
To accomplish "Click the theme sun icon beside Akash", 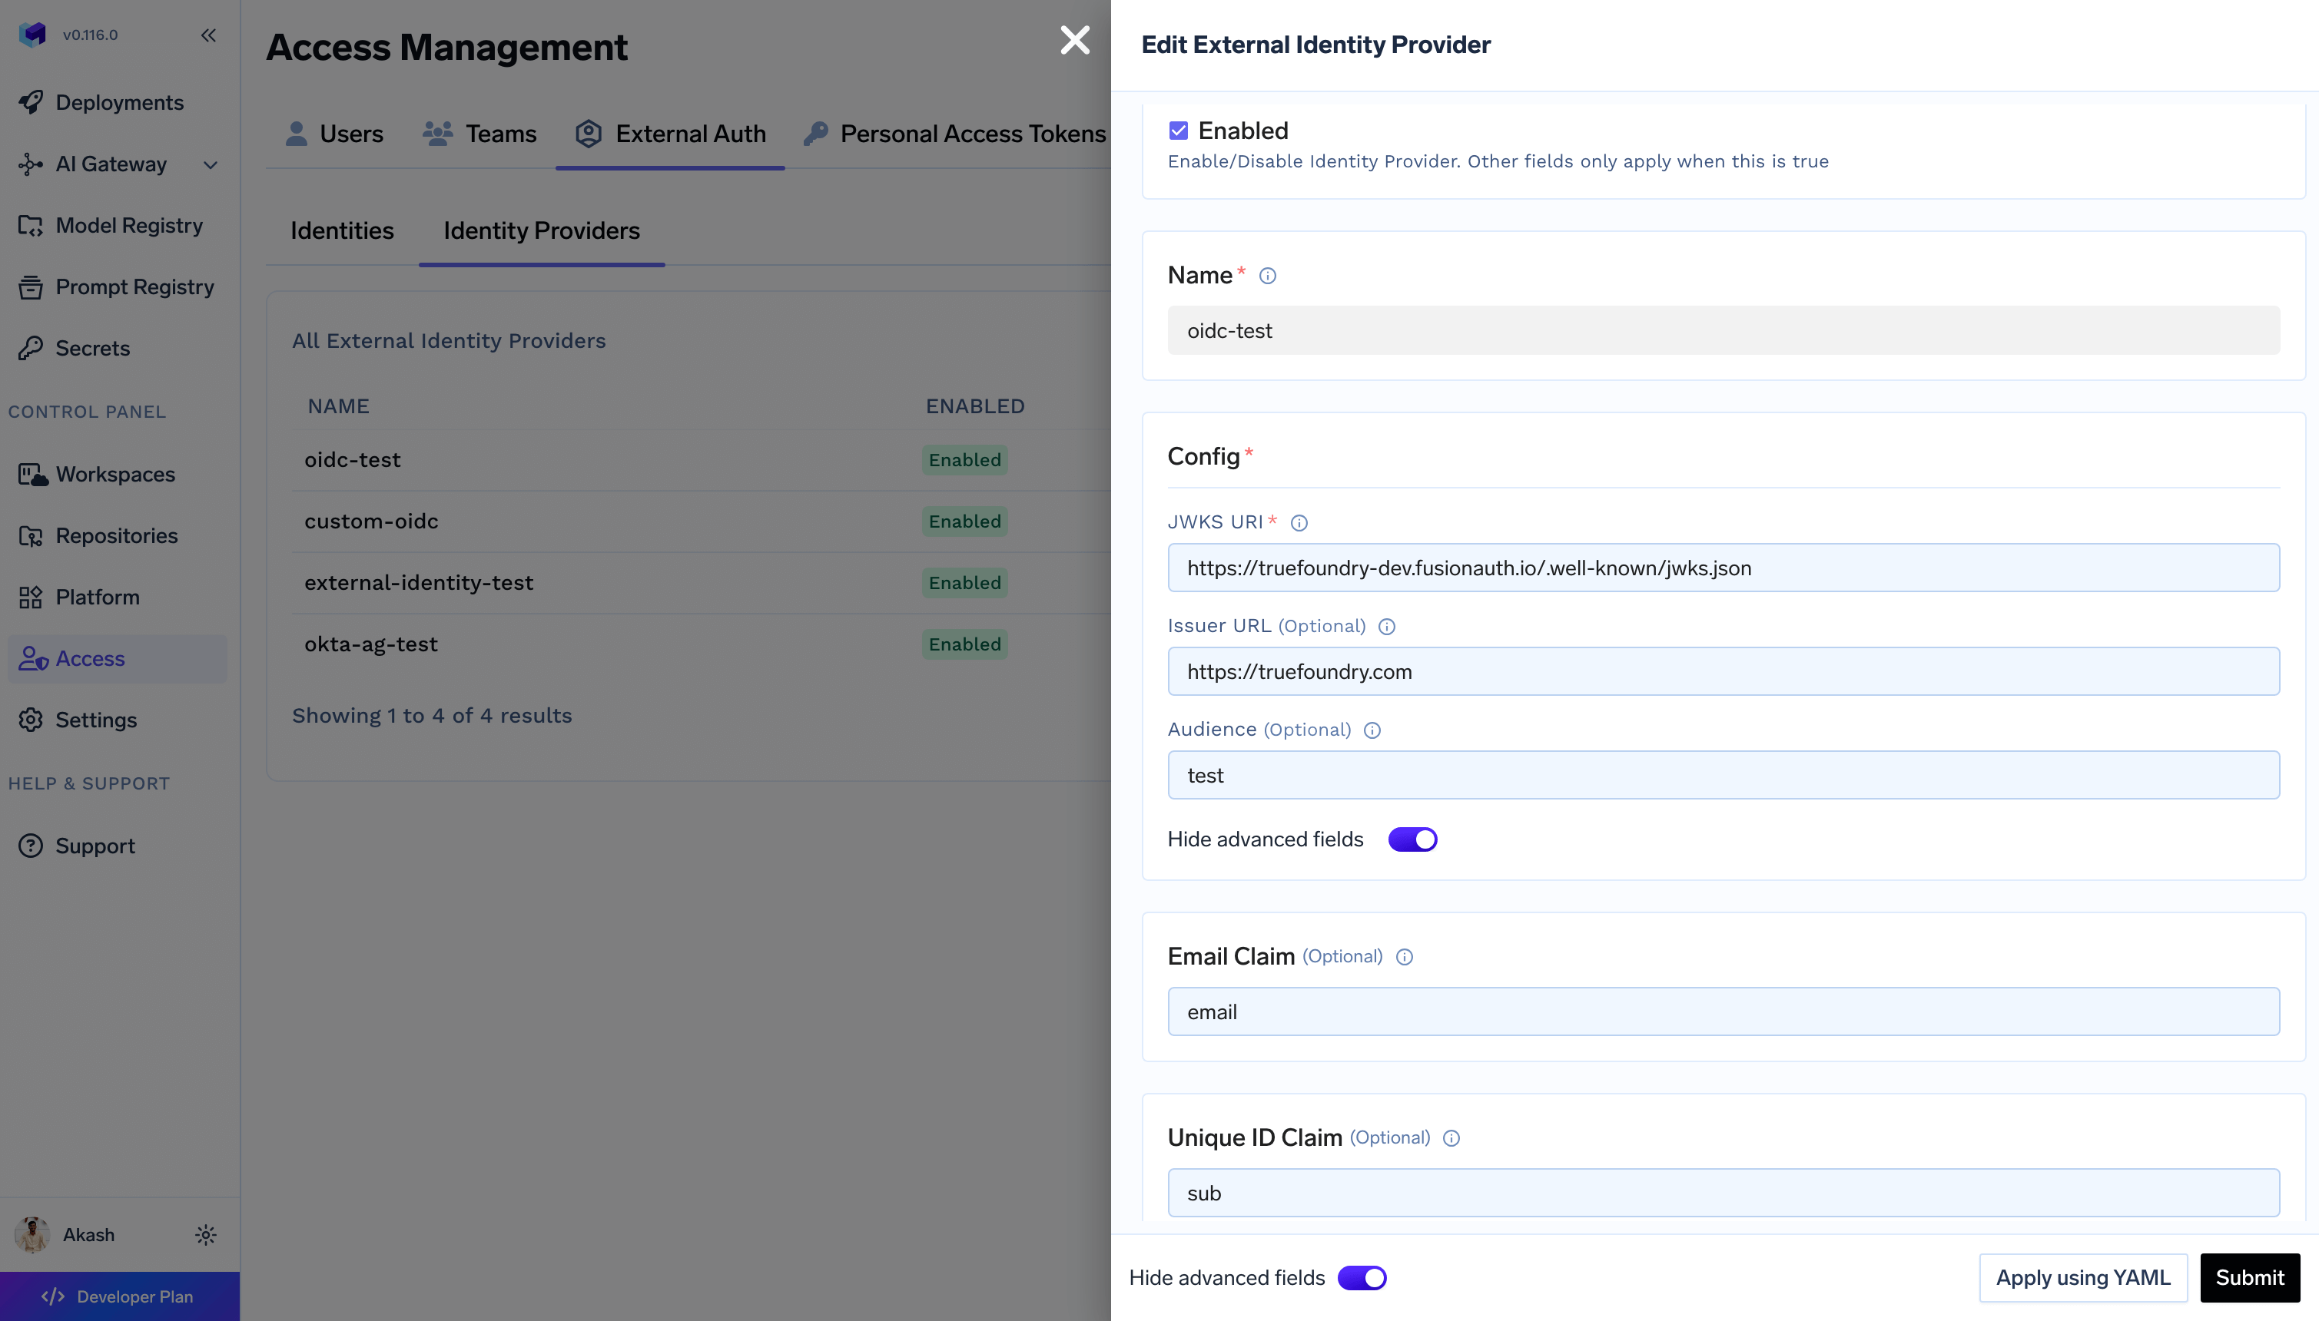I will click(205, 1235).
